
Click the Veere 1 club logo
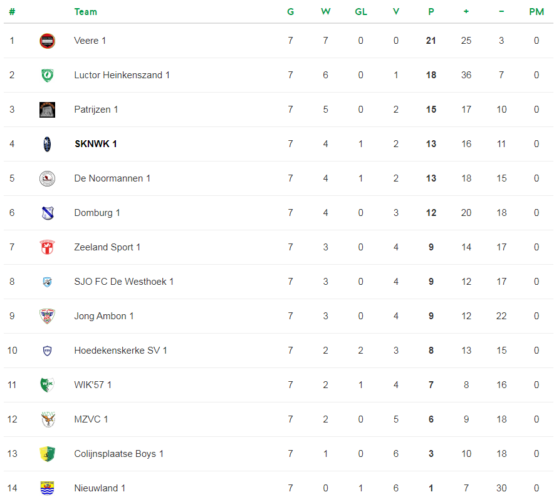pos(48,41)
